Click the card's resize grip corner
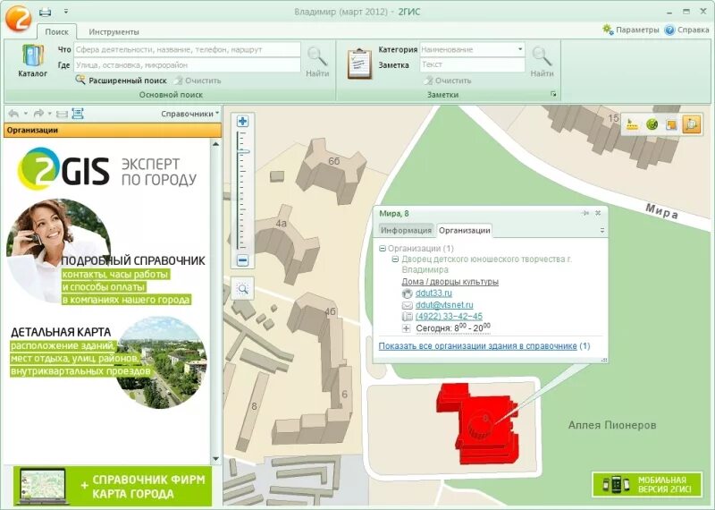The height and width of the screenshot is (510, 715). coord(604,360)
